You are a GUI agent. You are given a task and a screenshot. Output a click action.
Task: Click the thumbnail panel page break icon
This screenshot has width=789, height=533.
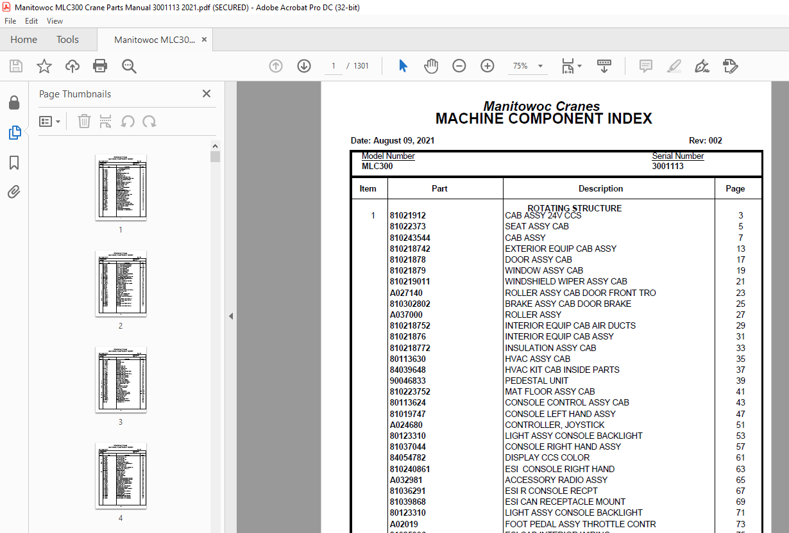point(106,121)
